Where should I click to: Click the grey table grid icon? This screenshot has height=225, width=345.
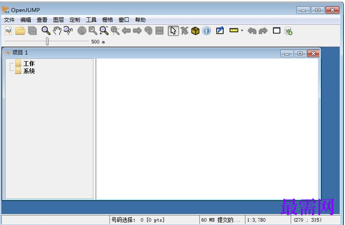pyautogui.click(x=159, y=31)
